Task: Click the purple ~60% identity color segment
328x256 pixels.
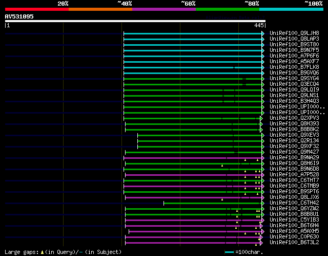Action: pos(164,9)
